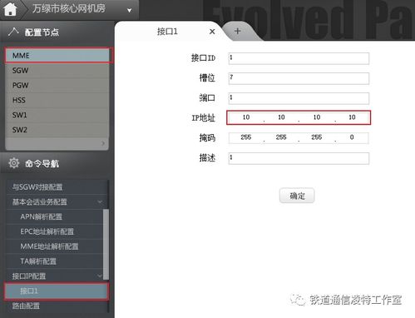Click the last octet of IP地址
Screen dimensions: 415x318
point(352,117)
